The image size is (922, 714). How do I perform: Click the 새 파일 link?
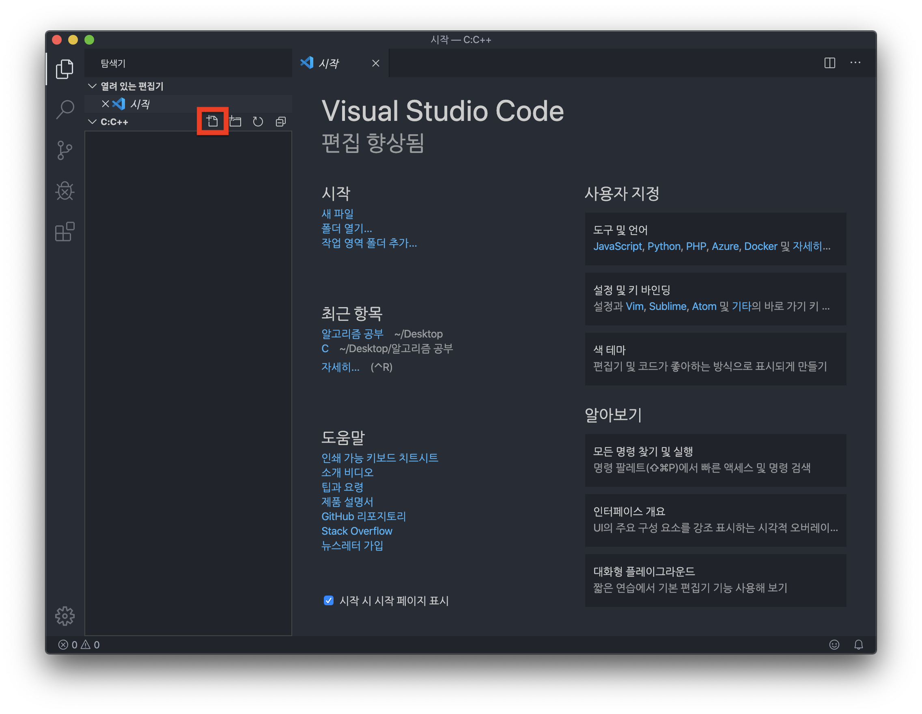point(337,213)
